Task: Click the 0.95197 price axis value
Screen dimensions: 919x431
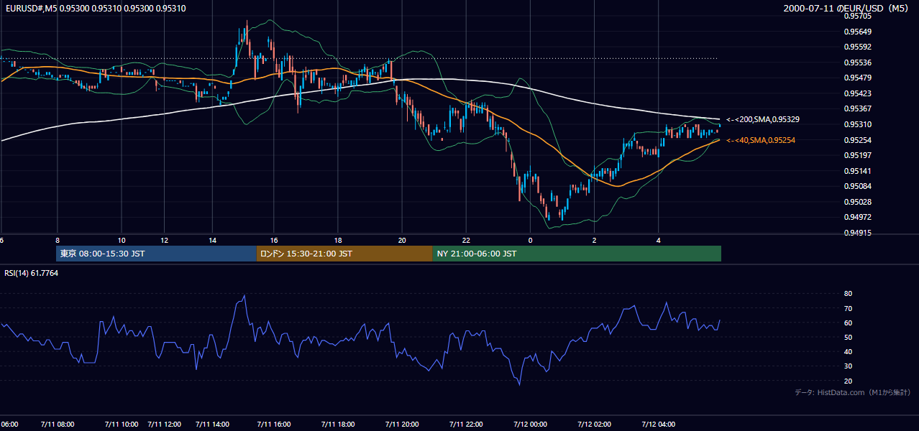Action: tap(858, 155)
